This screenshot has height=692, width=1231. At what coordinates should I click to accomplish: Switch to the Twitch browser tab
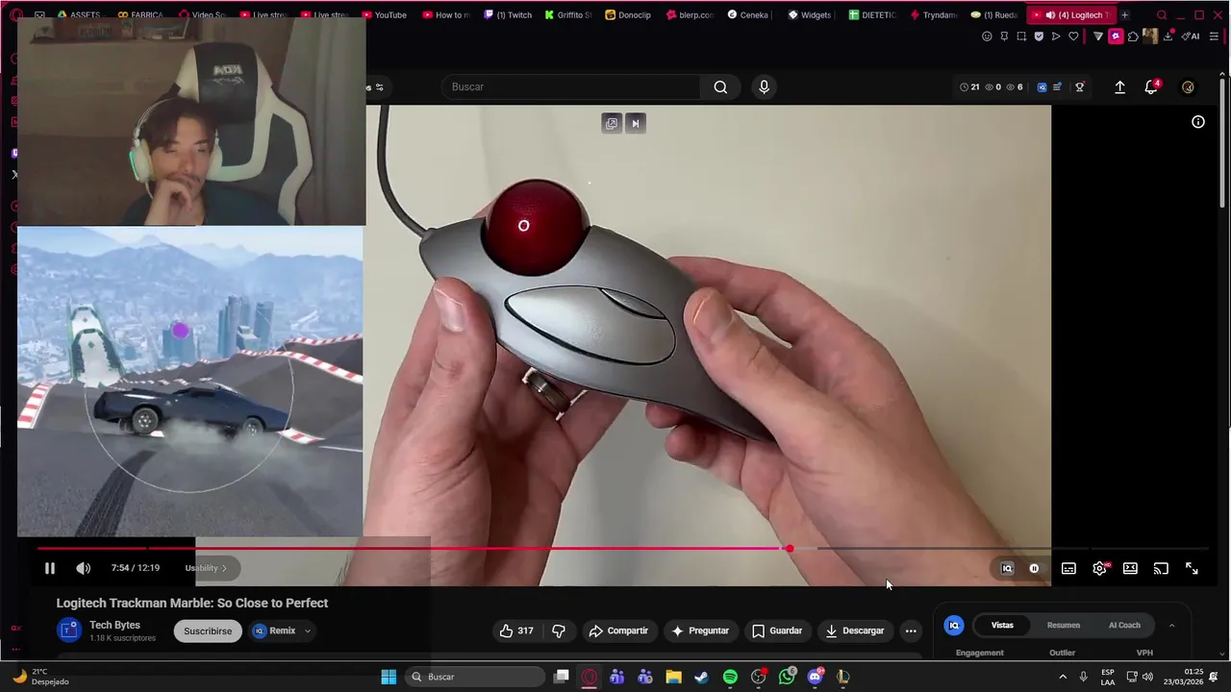508,14
